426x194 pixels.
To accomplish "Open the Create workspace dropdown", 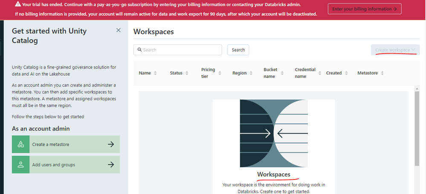I will tap(395, 50).
